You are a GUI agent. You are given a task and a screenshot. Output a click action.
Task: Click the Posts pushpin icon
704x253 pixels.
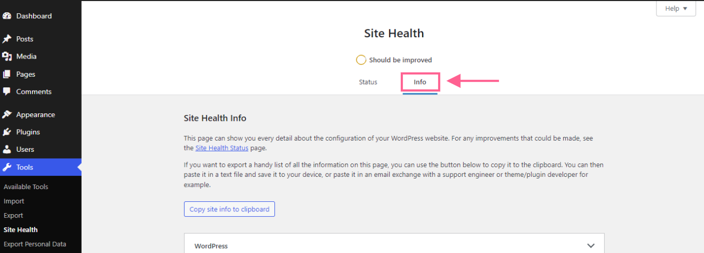7,39
